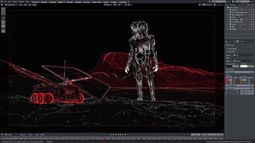Screen dimensions: 255x143
Task: Switch to the UV Editing workspace tab
Action: click(x=113, y=2)
